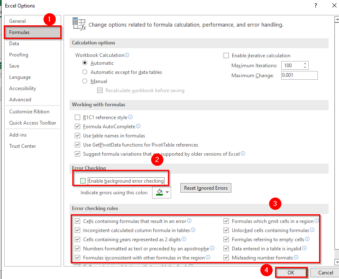
Task: Open the Advanced options category
Action: (32, 100)
